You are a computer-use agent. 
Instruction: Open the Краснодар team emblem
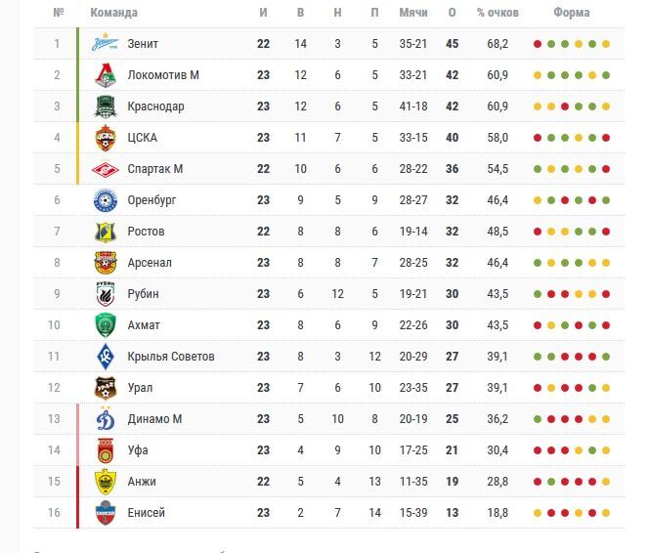point(106,106)
